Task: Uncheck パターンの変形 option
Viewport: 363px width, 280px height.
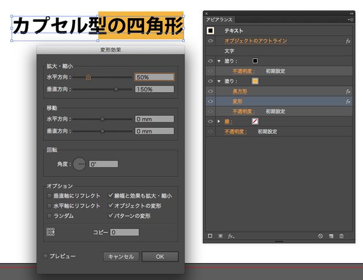Action: (x=110, y=216)
